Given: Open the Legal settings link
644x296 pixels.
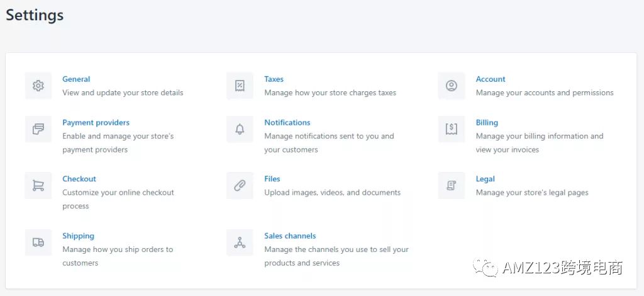Looking at the screenshot, I should 485,179.
